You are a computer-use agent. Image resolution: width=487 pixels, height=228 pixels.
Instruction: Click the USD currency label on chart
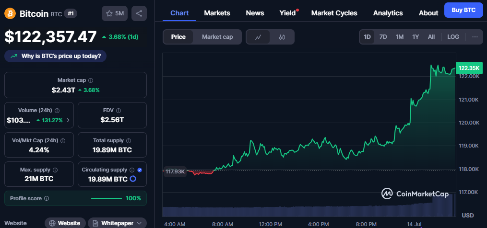click(x=468, y=215)
